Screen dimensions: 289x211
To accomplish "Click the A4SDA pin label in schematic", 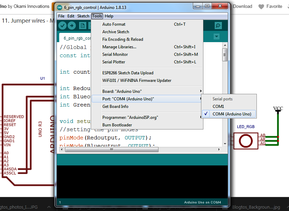I will (x=10, y=169).
